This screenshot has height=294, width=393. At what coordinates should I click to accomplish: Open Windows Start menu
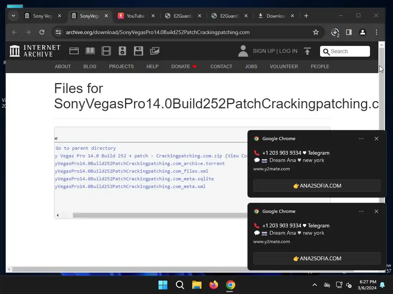click(x=163, y=285)
